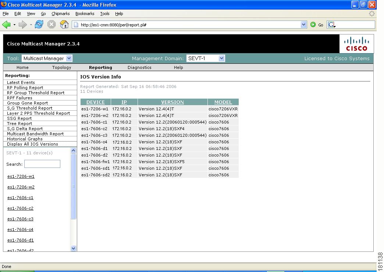Open device es1-7606-c1 in sidebar list

[x=20, y=198]
